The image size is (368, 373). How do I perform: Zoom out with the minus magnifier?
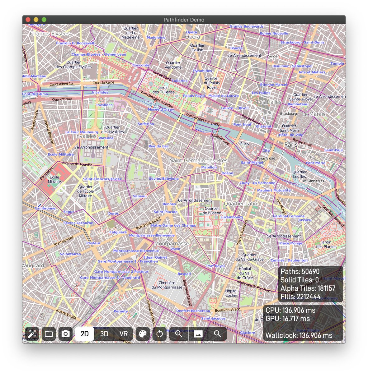pyautogui.click(x=217, y=334)
